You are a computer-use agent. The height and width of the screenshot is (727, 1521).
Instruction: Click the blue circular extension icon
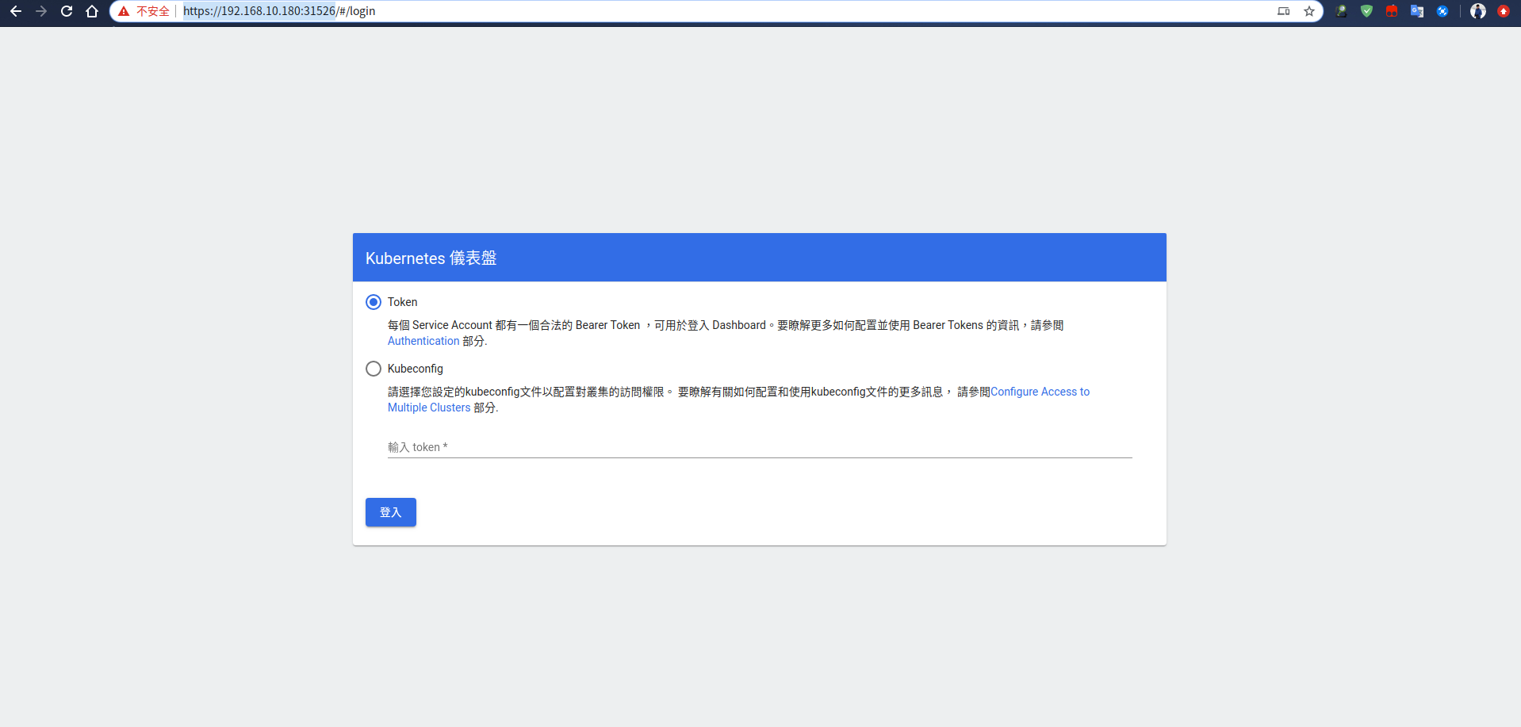coord(1443,11)
